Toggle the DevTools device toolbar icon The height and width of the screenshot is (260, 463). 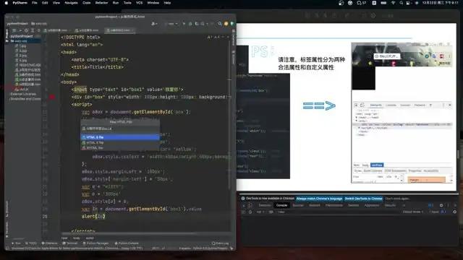pos(250,205)
